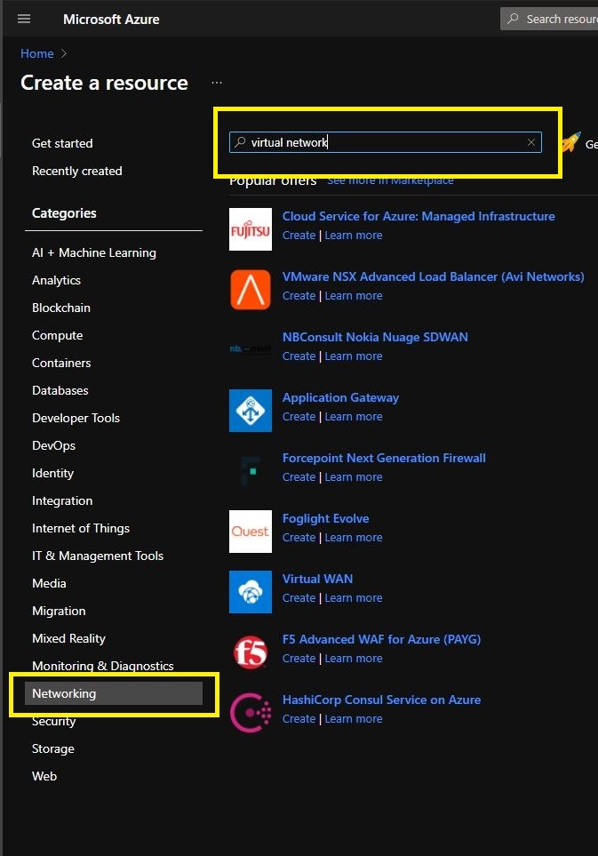Choose the Storage category
The height and width of the screenshot is (856, 598).
(53, 749)
